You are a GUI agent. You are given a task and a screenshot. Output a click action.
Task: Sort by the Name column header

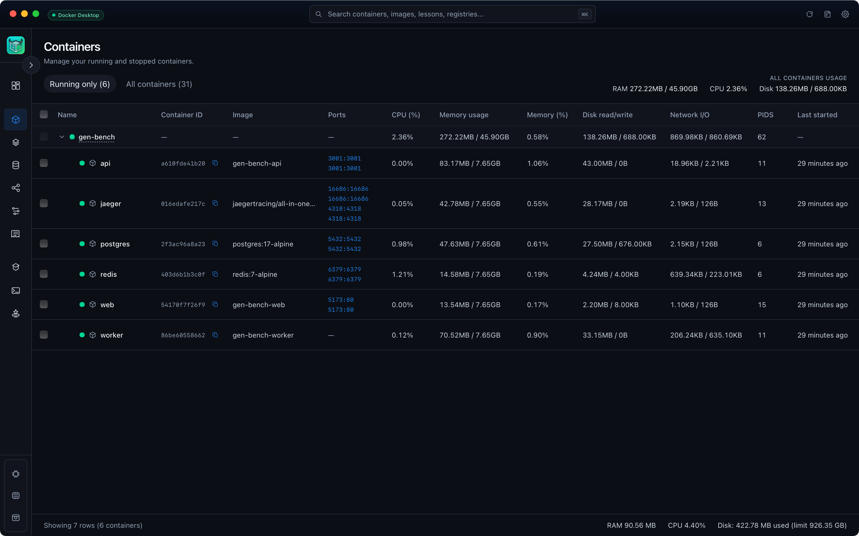point(67,115)
